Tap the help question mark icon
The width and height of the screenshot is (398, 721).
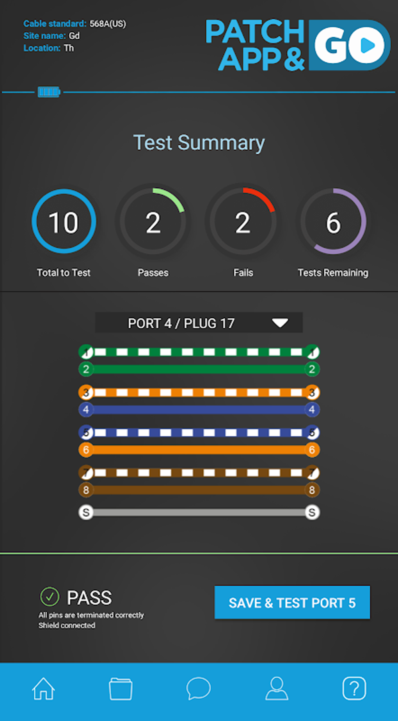[354, 688]
